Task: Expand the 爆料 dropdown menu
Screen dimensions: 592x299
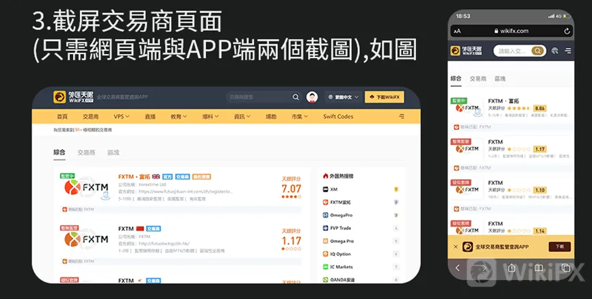Action: coord(210,116)
